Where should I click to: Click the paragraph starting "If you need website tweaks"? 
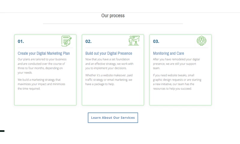[x=177, y=82]
